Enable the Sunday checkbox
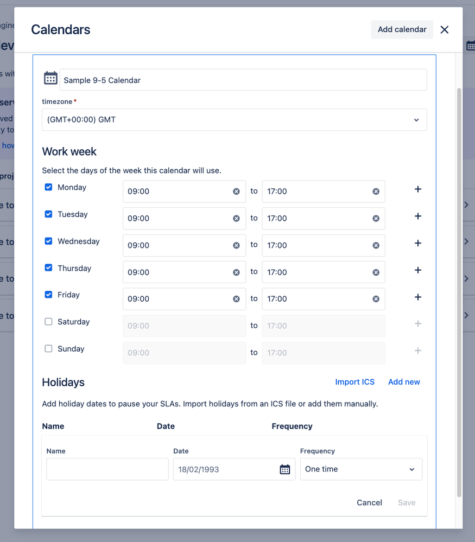475x542 pixels. 48,348
